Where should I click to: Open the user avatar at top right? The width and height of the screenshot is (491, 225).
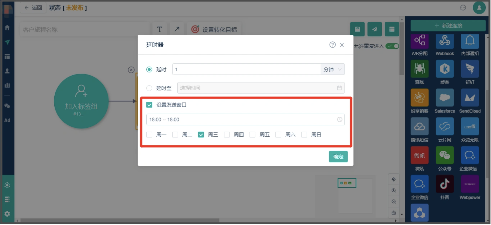pyautogui.click(x=480, y=8)
